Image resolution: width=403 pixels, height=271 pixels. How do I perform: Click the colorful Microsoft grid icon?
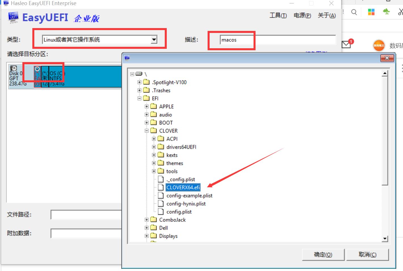coord(371,12)
